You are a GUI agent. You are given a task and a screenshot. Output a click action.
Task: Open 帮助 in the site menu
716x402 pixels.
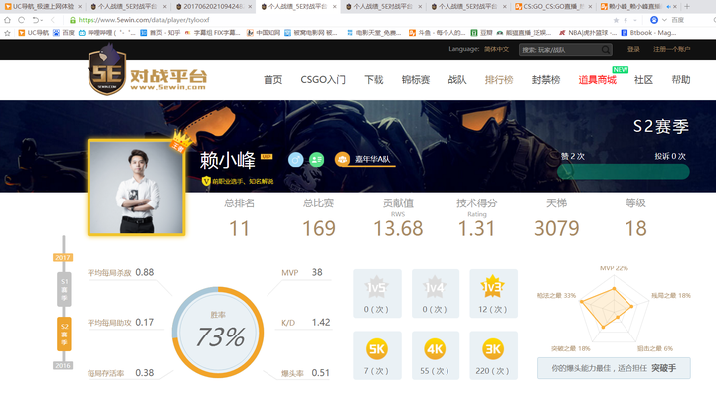pos(681,80)
